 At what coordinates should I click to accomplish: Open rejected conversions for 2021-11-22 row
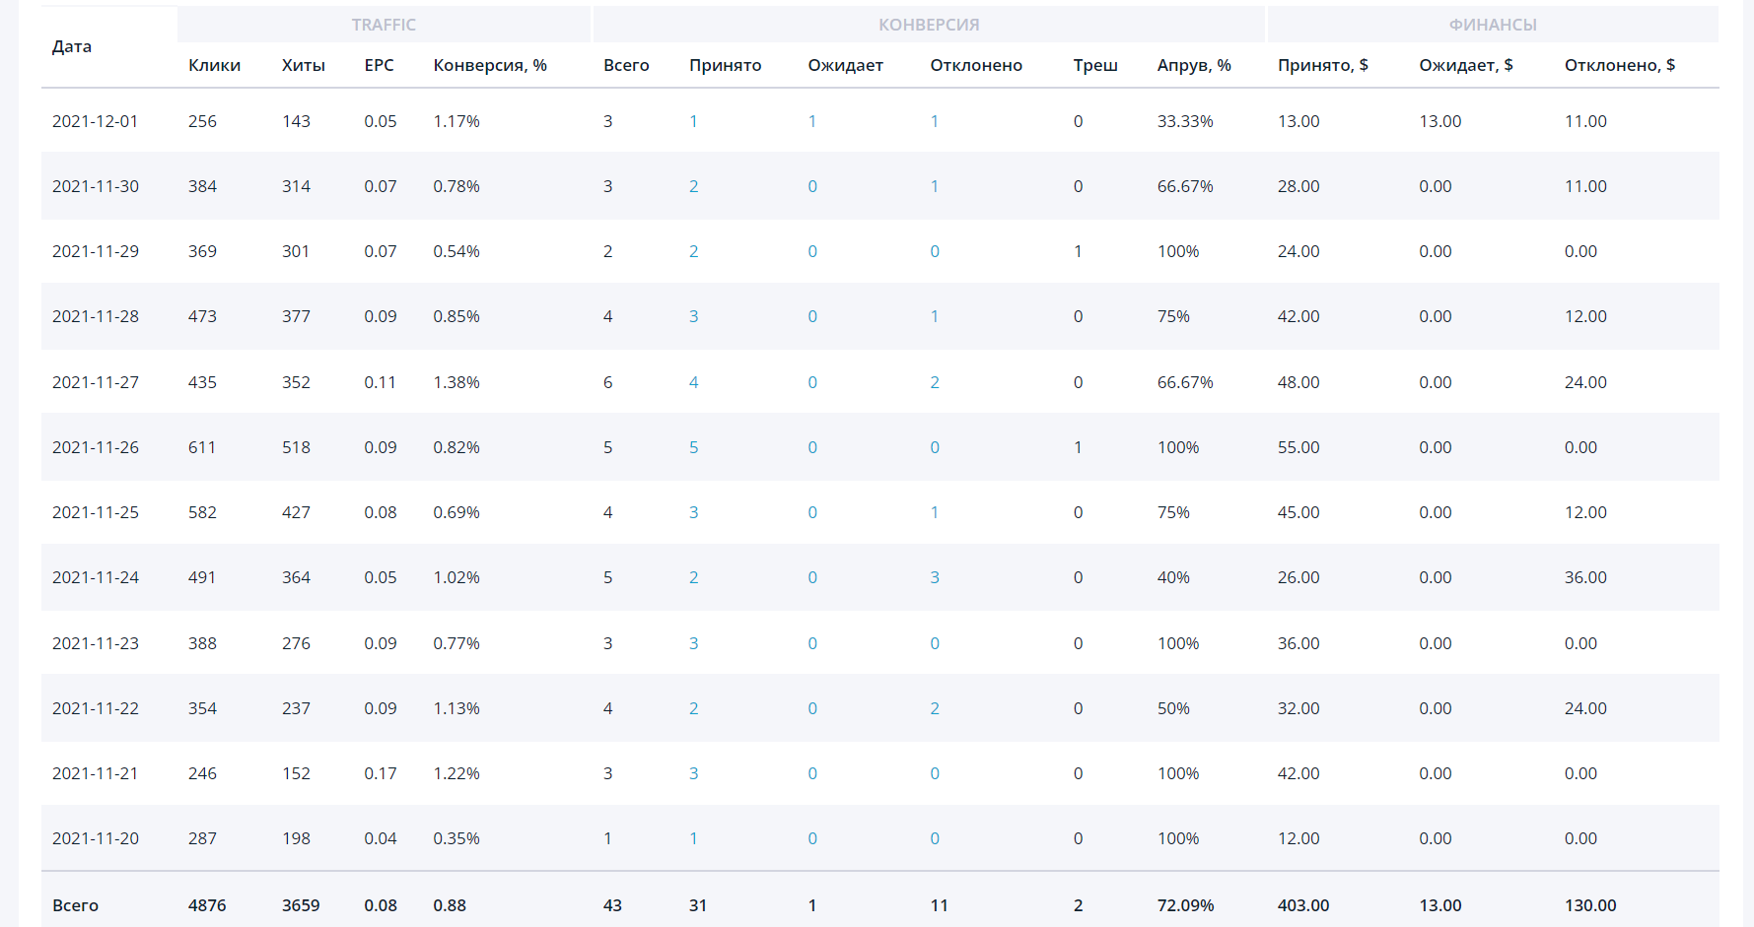click(934, 708)
